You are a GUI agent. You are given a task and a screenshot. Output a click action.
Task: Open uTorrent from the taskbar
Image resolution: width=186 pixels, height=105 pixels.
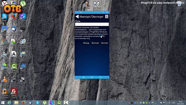[44, 103]
